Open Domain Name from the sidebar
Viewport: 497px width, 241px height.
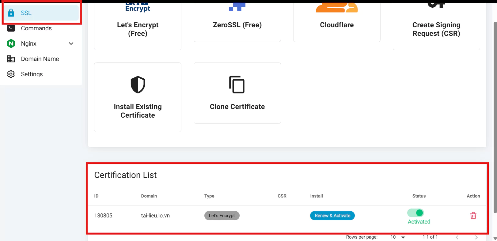click(40, 59)
